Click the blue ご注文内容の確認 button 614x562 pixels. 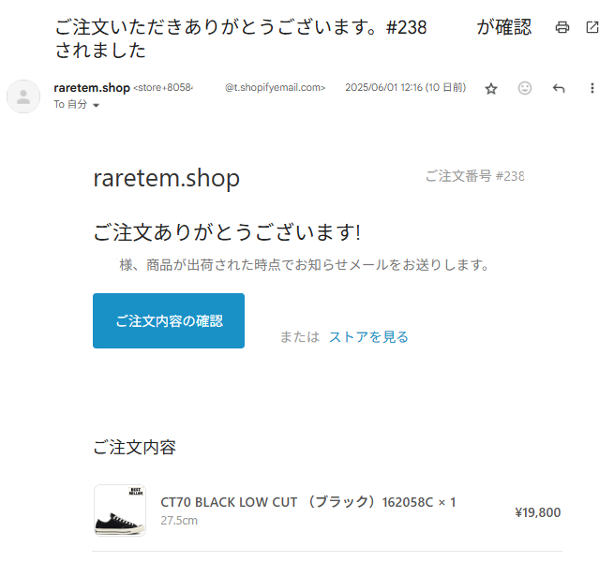point(169,320)
